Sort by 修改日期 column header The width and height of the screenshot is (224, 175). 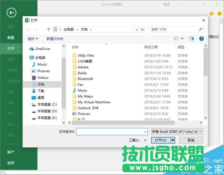(x=151, y=47)
